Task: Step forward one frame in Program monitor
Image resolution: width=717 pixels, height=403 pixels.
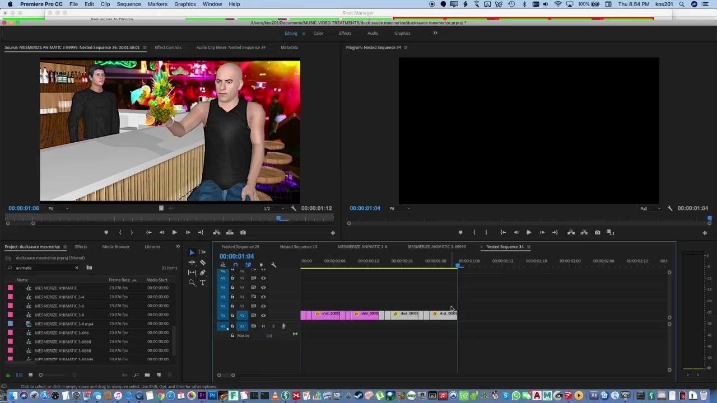Action: (542, 232)
